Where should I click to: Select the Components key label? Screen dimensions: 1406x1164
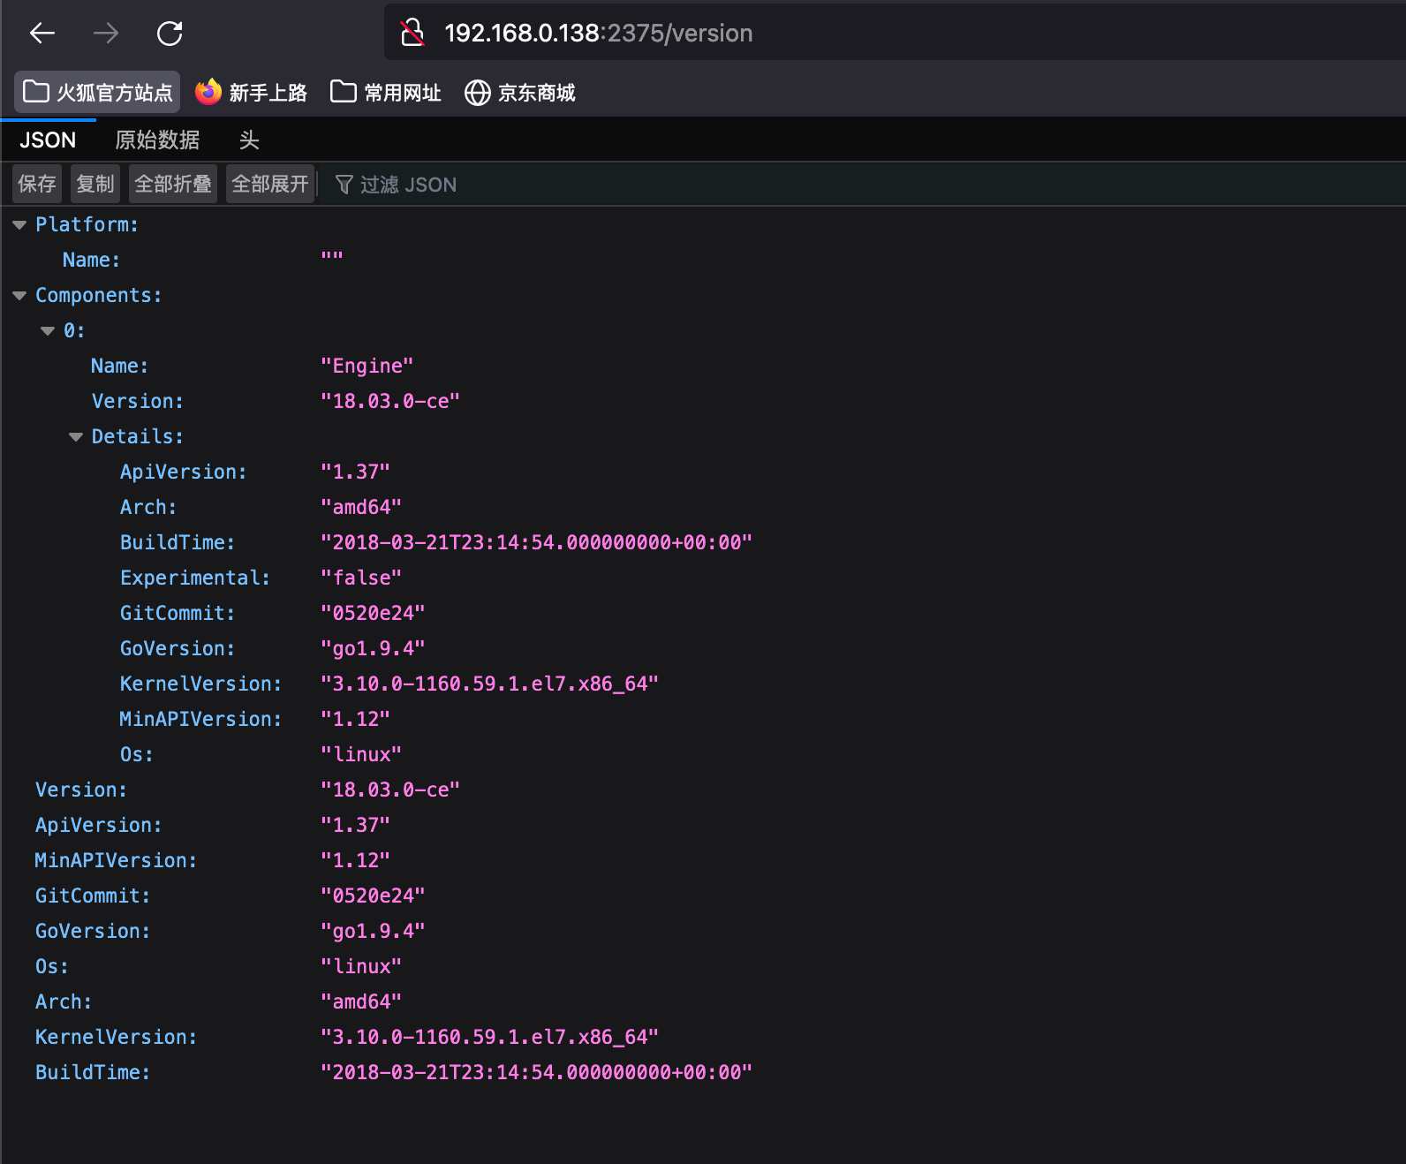point(99,295)
